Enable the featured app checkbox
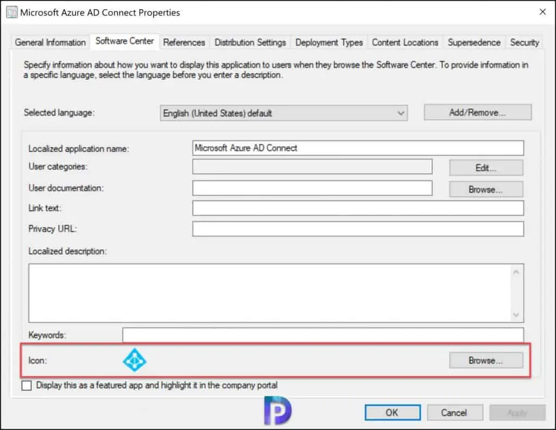556x430 pixels. click(27, 385)
